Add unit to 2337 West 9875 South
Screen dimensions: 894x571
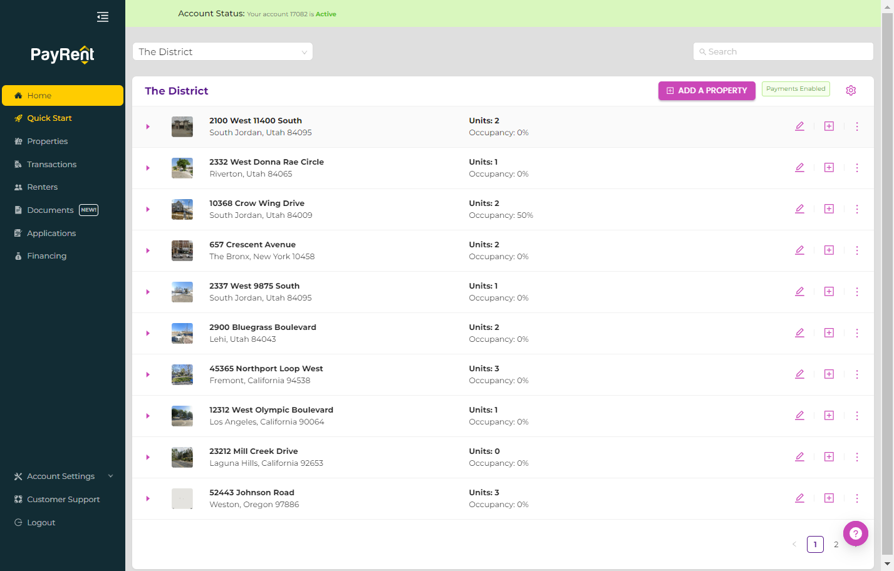(x=829, y=292)
